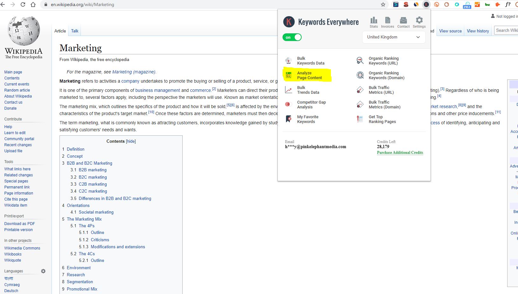
Task: Open the Marketing (magazine) link
Action: click(x=134, y=72)
